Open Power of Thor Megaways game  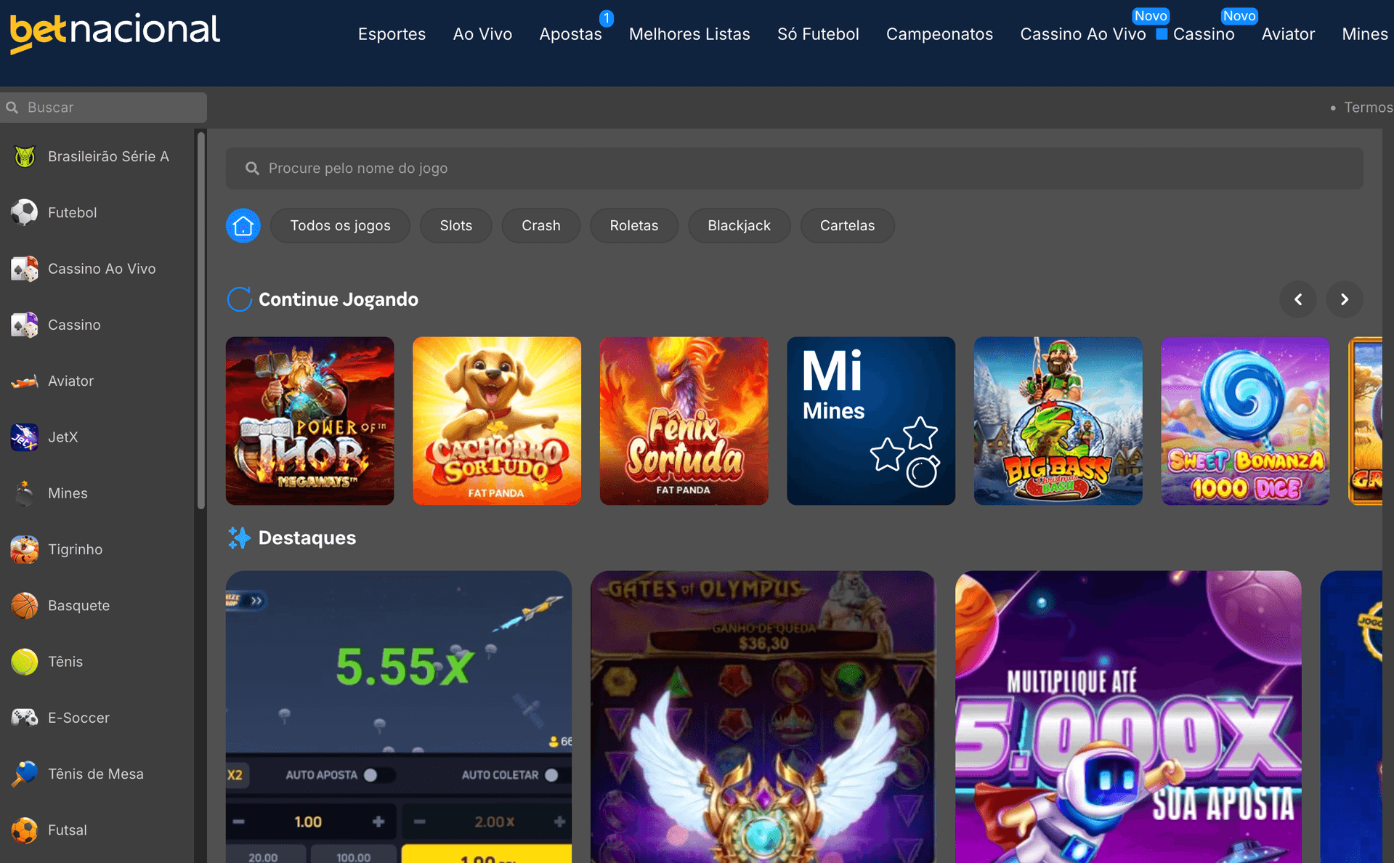click(309, 421)
